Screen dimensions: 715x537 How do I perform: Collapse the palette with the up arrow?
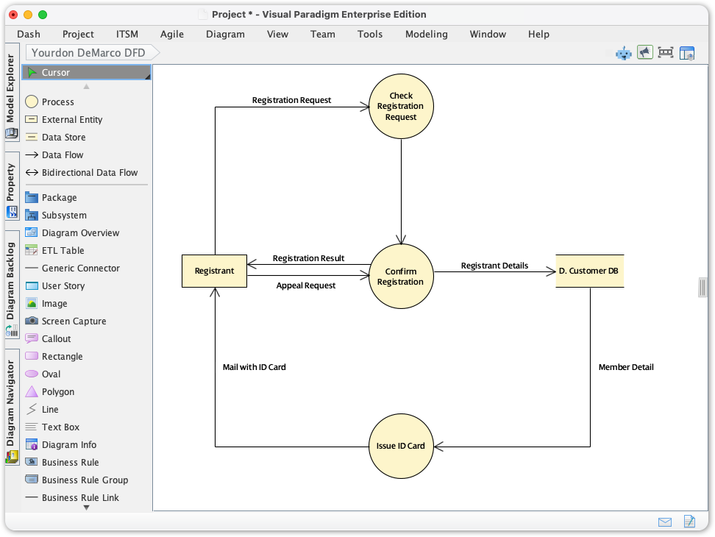85,85
